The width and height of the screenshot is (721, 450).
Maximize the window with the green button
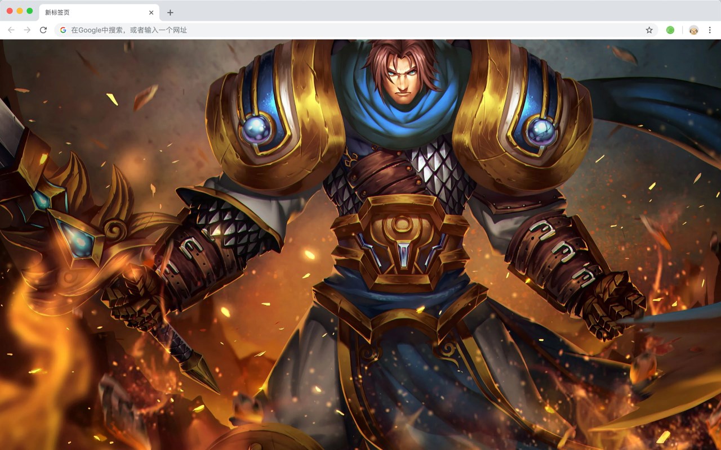30,11
